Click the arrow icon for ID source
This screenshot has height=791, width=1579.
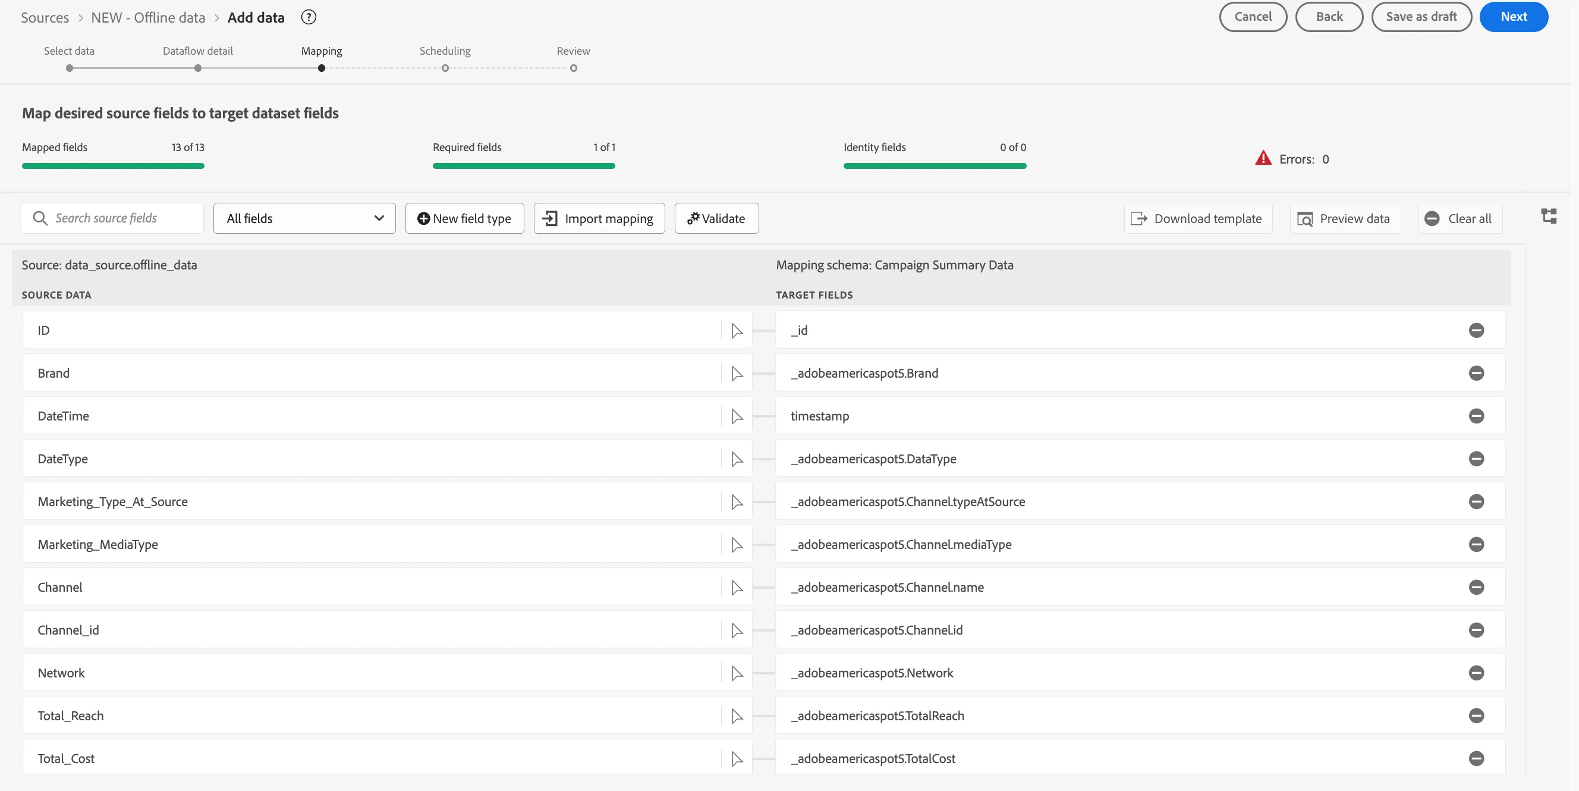click(737, 331)
